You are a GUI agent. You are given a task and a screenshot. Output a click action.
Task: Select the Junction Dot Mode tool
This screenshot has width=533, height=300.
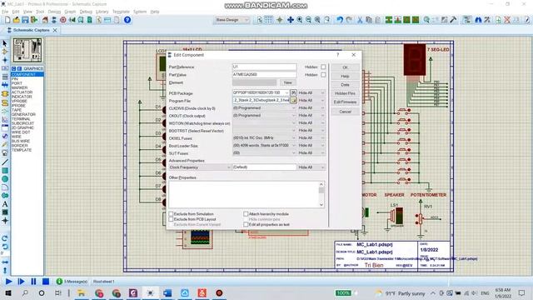[x=5, y=60]
